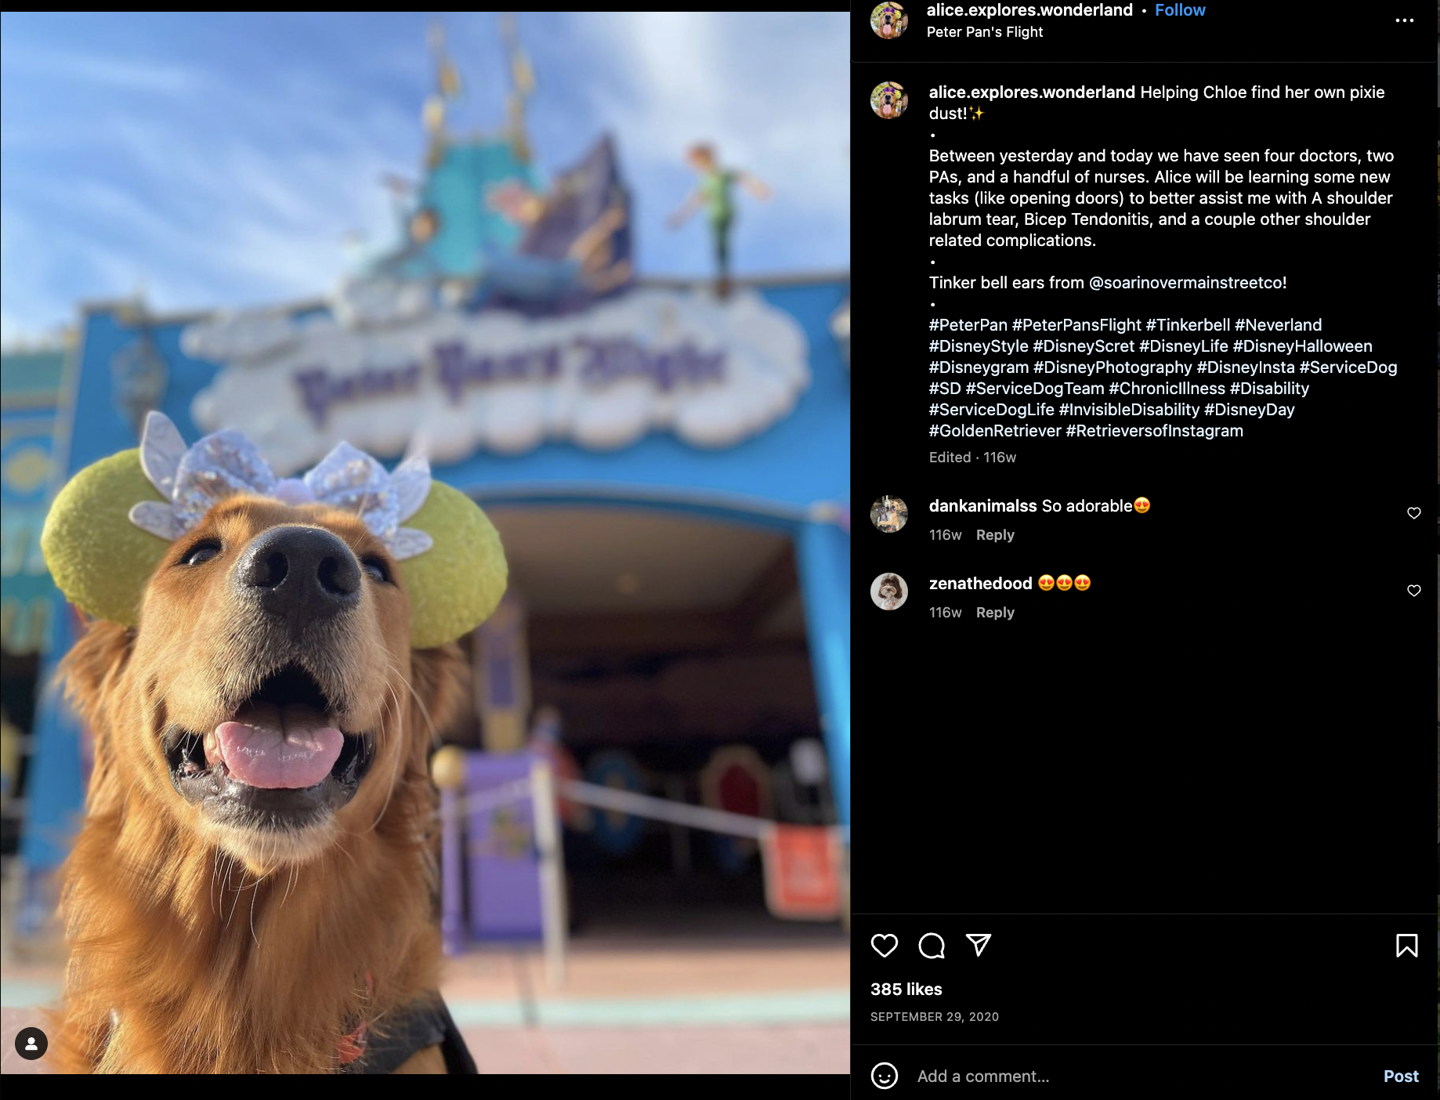Visit @soarinovermainstreetco profile mention
Viewport: 1440px width, 1100px height.
coord(1188,283)
